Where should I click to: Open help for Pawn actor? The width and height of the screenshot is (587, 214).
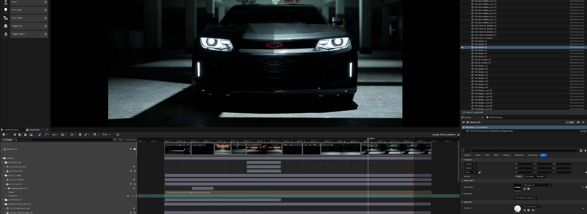(46, 2)
